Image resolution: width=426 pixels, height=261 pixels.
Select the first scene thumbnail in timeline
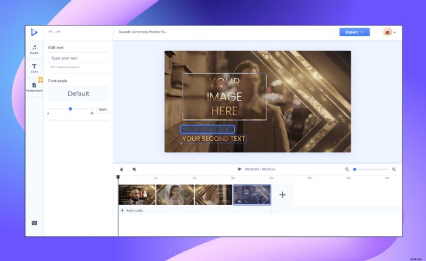pyautogui.click(x=137, y=195)
